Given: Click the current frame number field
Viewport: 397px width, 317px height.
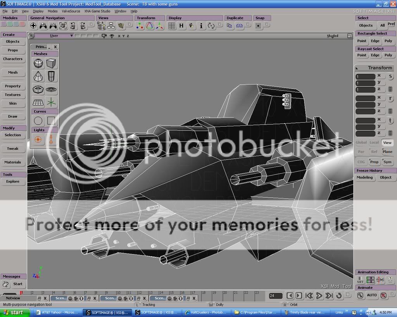Looking at the screenshot, I should coord(275,296).
